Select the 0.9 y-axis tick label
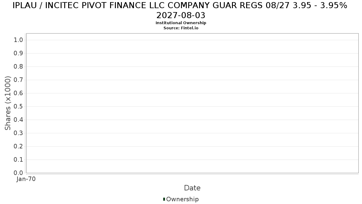 pos(18,53)
